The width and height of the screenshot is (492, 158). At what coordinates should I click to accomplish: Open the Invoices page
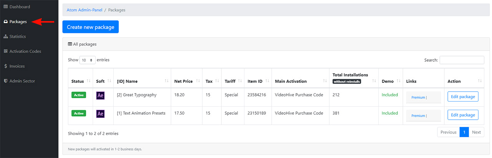click(x=14, y=66)
